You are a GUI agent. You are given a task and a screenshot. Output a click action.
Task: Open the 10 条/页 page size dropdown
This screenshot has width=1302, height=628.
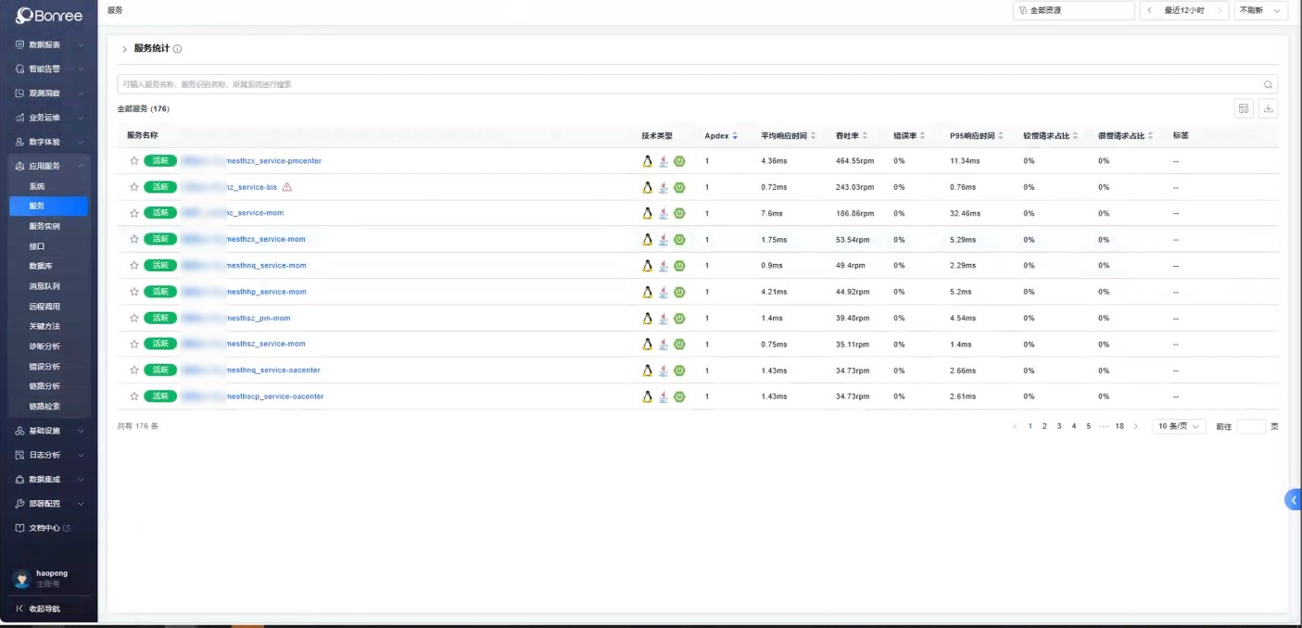(1179, 426)
